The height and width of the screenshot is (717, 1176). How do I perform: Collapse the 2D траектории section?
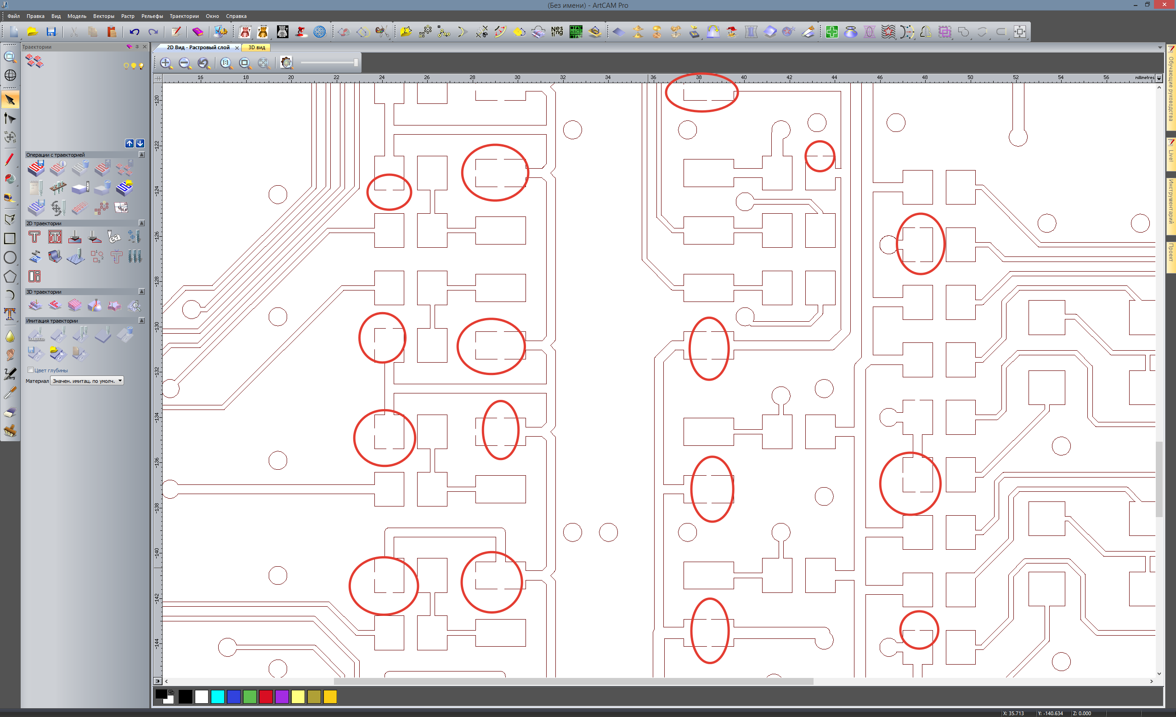tap(142, 223)
